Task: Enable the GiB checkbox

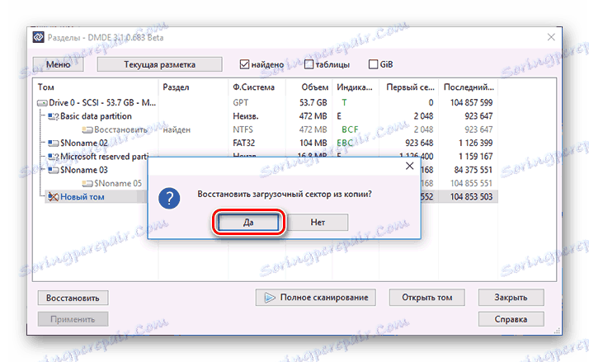Action: point(374,64)
